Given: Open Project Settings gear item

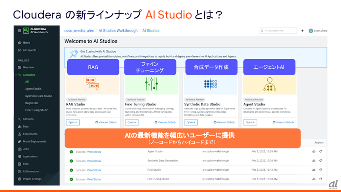Looking at the screenshot, I should click(x=32, y=178).
